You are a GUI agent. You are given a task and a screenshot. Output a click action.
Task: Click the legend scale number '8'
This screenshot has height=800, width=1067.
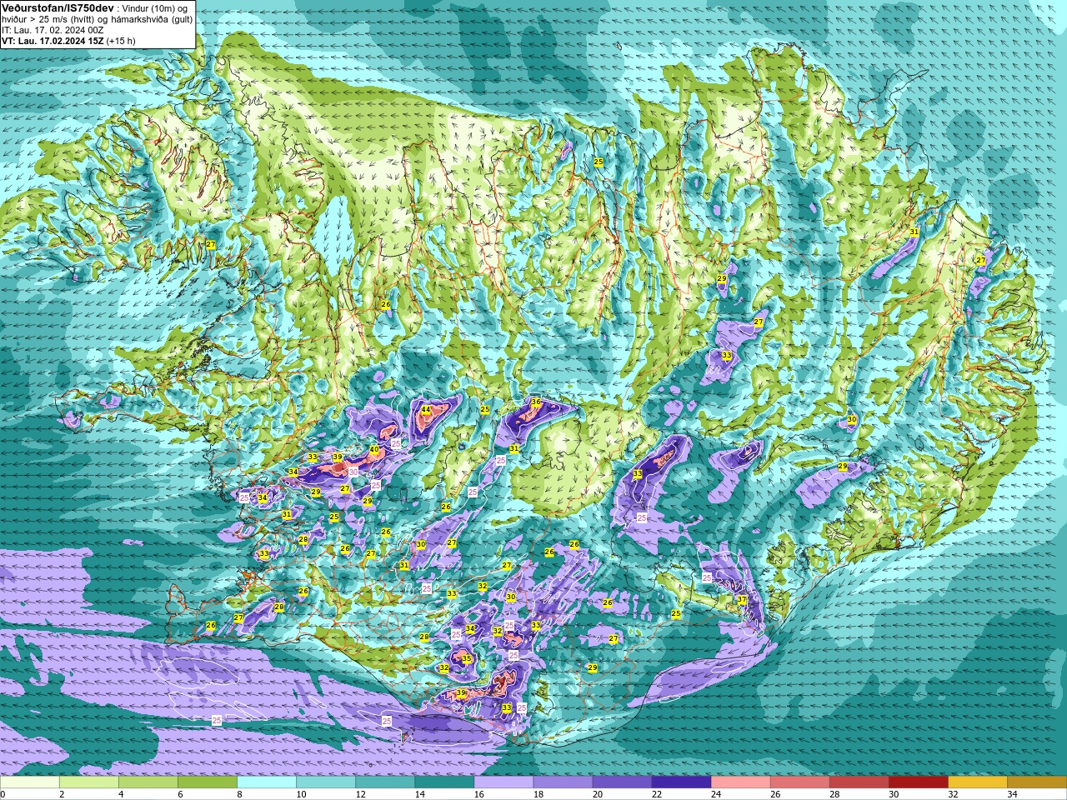pos(239,794)
